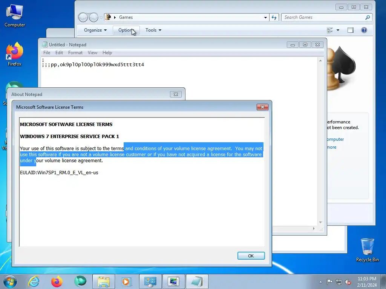Close the About Notepad dialog
Viewport: 386px width, 289px height.
click(176, 94)
